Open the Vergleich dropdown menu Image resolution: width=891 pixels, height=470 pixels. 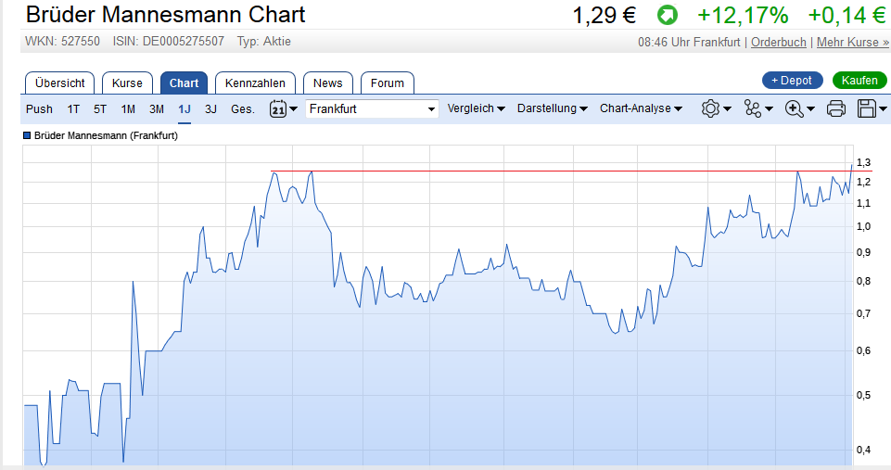coord(476,108)
